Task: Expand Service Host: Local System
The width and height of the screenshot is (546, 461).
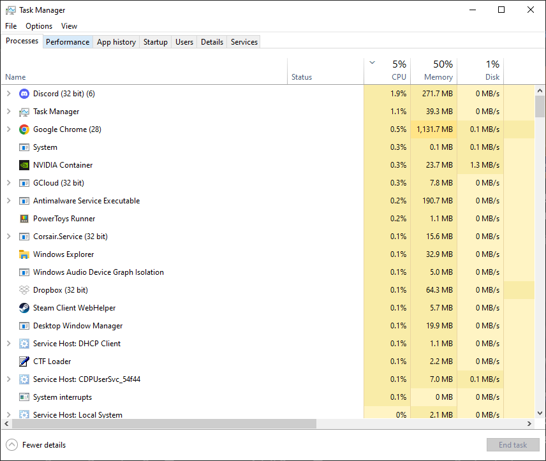Action: (x=9, y=414)
